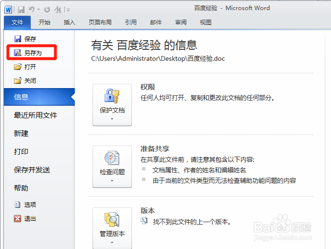Select the 信息 section in sidebar
331x249 pixels.
(x=39, y=97)
